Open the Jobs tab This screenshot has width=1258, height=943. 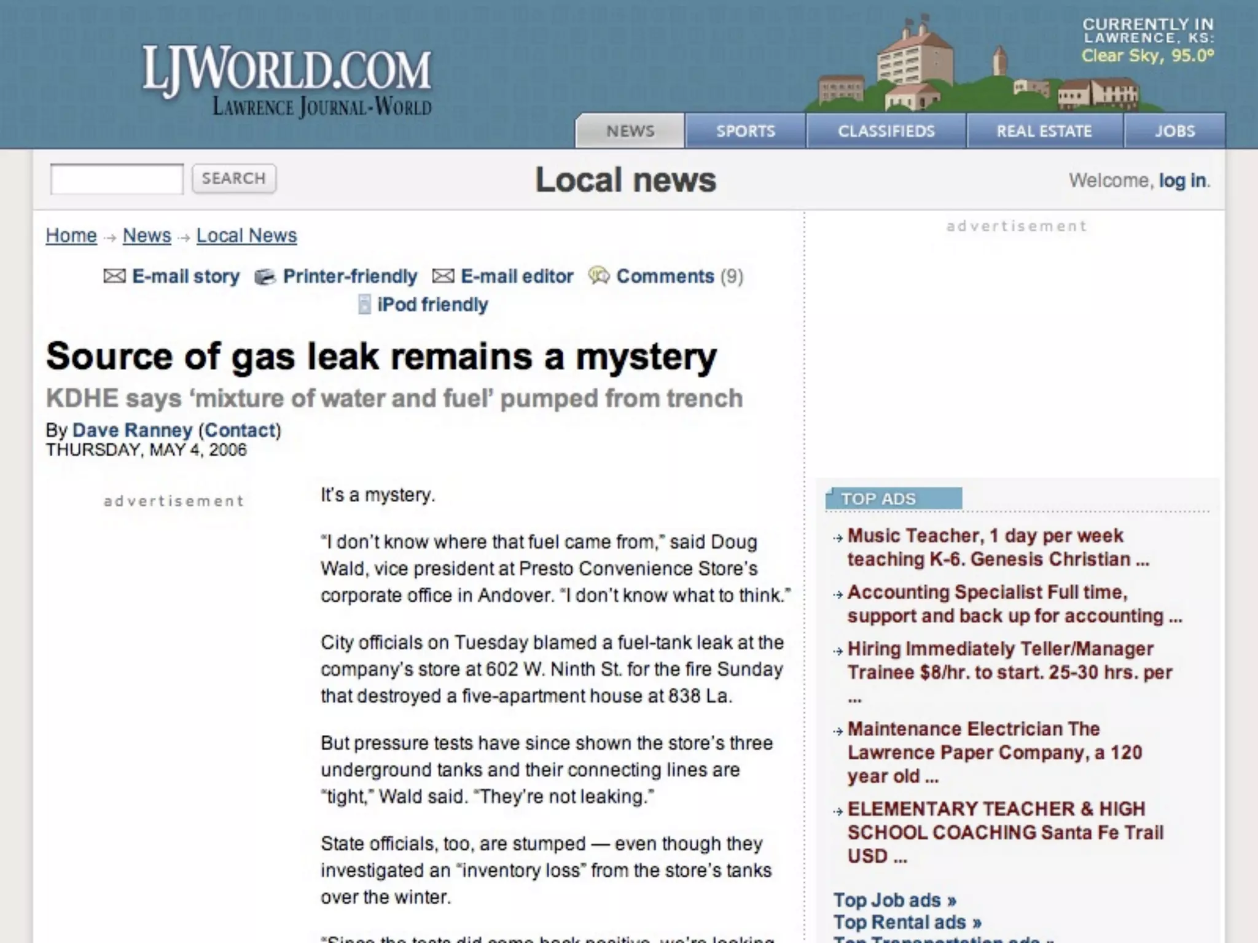[x=1174, y=131]
